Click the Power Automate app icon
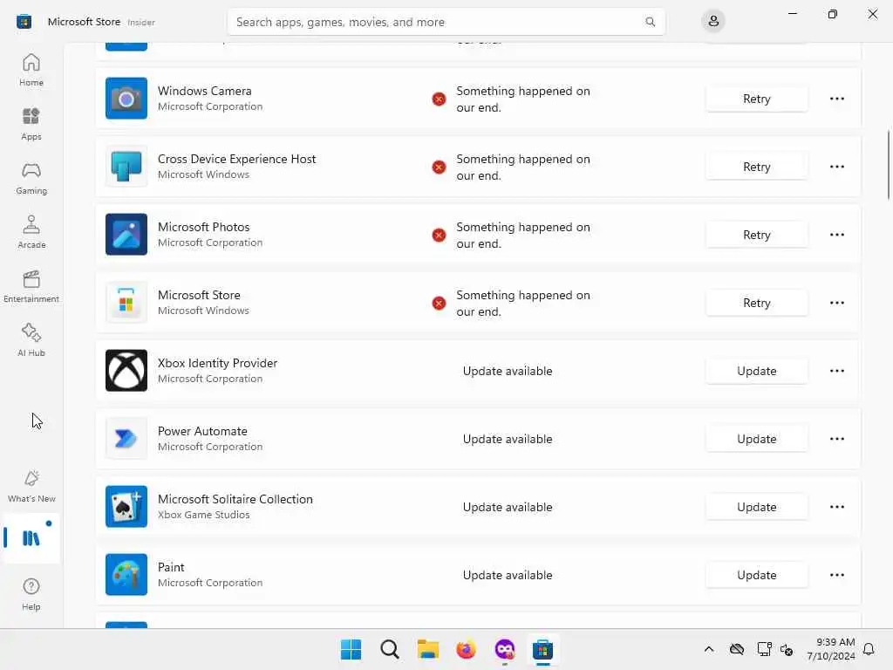 tap(126, 439)
